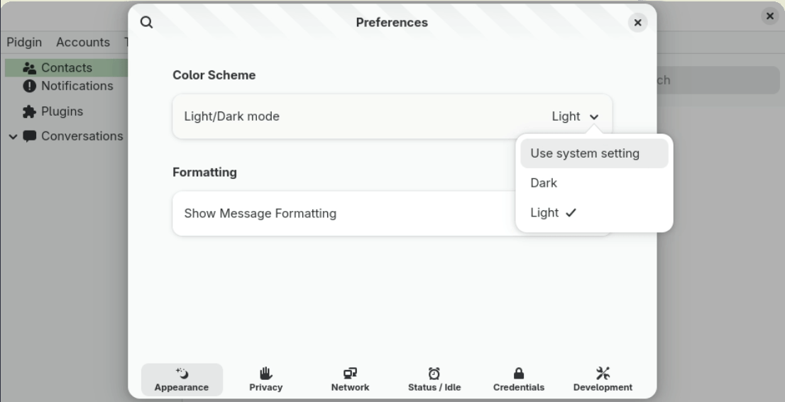The height and width of the screenshot is (402, 785).
Task: Open the Privacy hand icon page
Action: click(265, 379)
